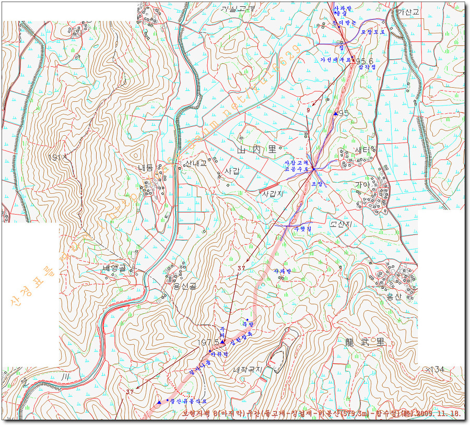
Task: Click the blue dot beside the 바위턱 label
Action: 210,350
